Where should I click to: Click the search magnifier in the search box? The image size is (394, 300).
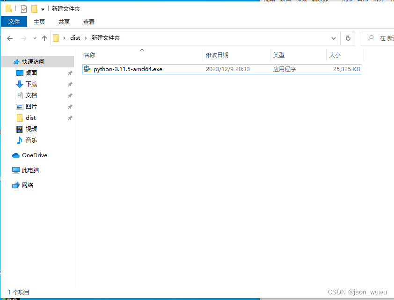tap(370, 38)
